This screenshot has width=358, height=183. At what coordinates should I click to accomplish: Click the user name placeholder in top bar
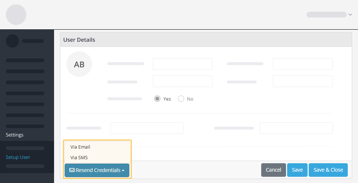pyautogui.click(x=327, y=15)
